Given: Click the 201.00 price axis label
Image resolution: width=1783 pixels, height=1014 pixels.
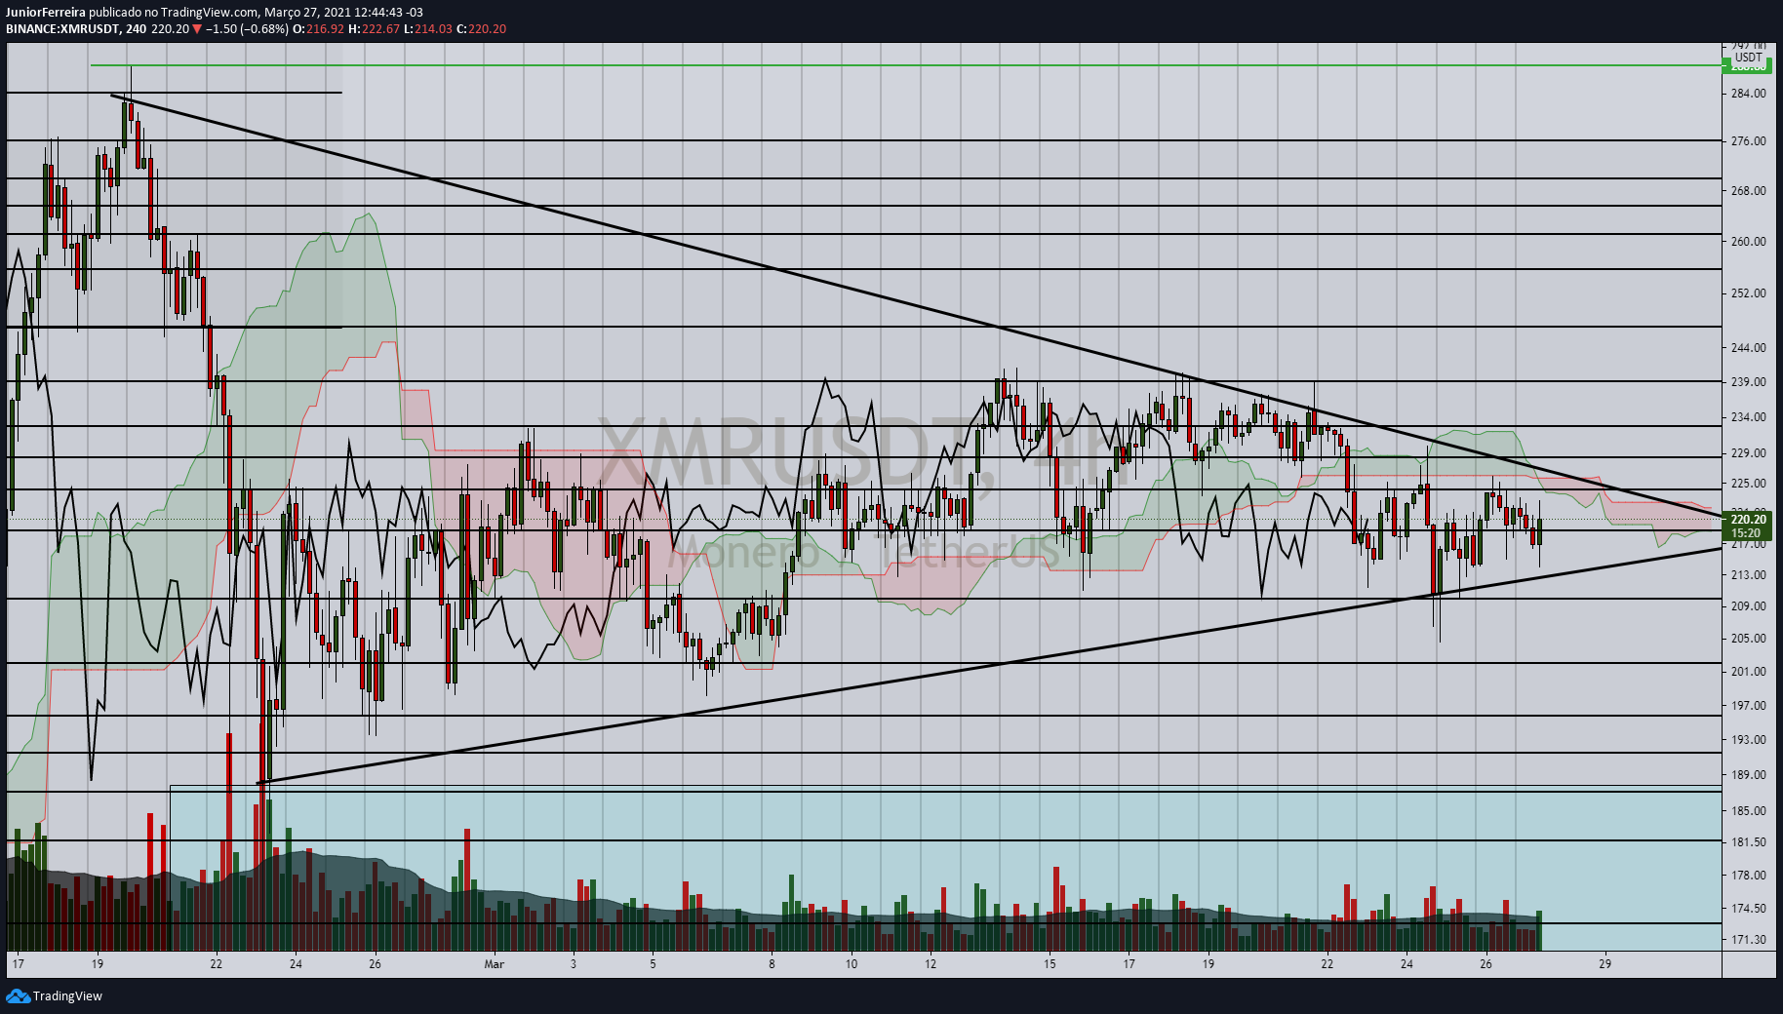Looking at the screenshot, I should pos(1748,672).
